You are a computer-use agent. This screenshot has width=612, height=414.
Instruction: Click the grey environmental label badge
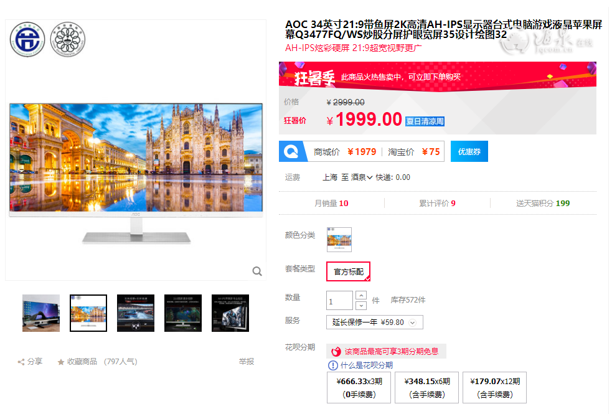68,39
